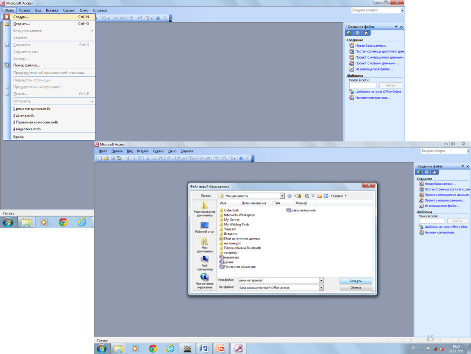Viewport: 471px width, 354px height.
Task: Choose Создать... in the File menu
Action: pyautogui.click(x=50, y=17)
